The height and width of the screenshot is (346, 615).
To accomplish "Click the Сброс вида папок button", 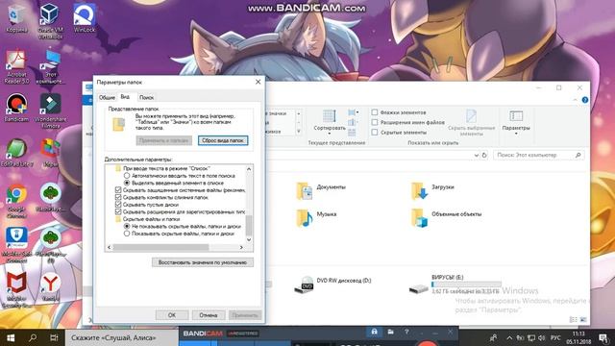I will coord(223,140).
